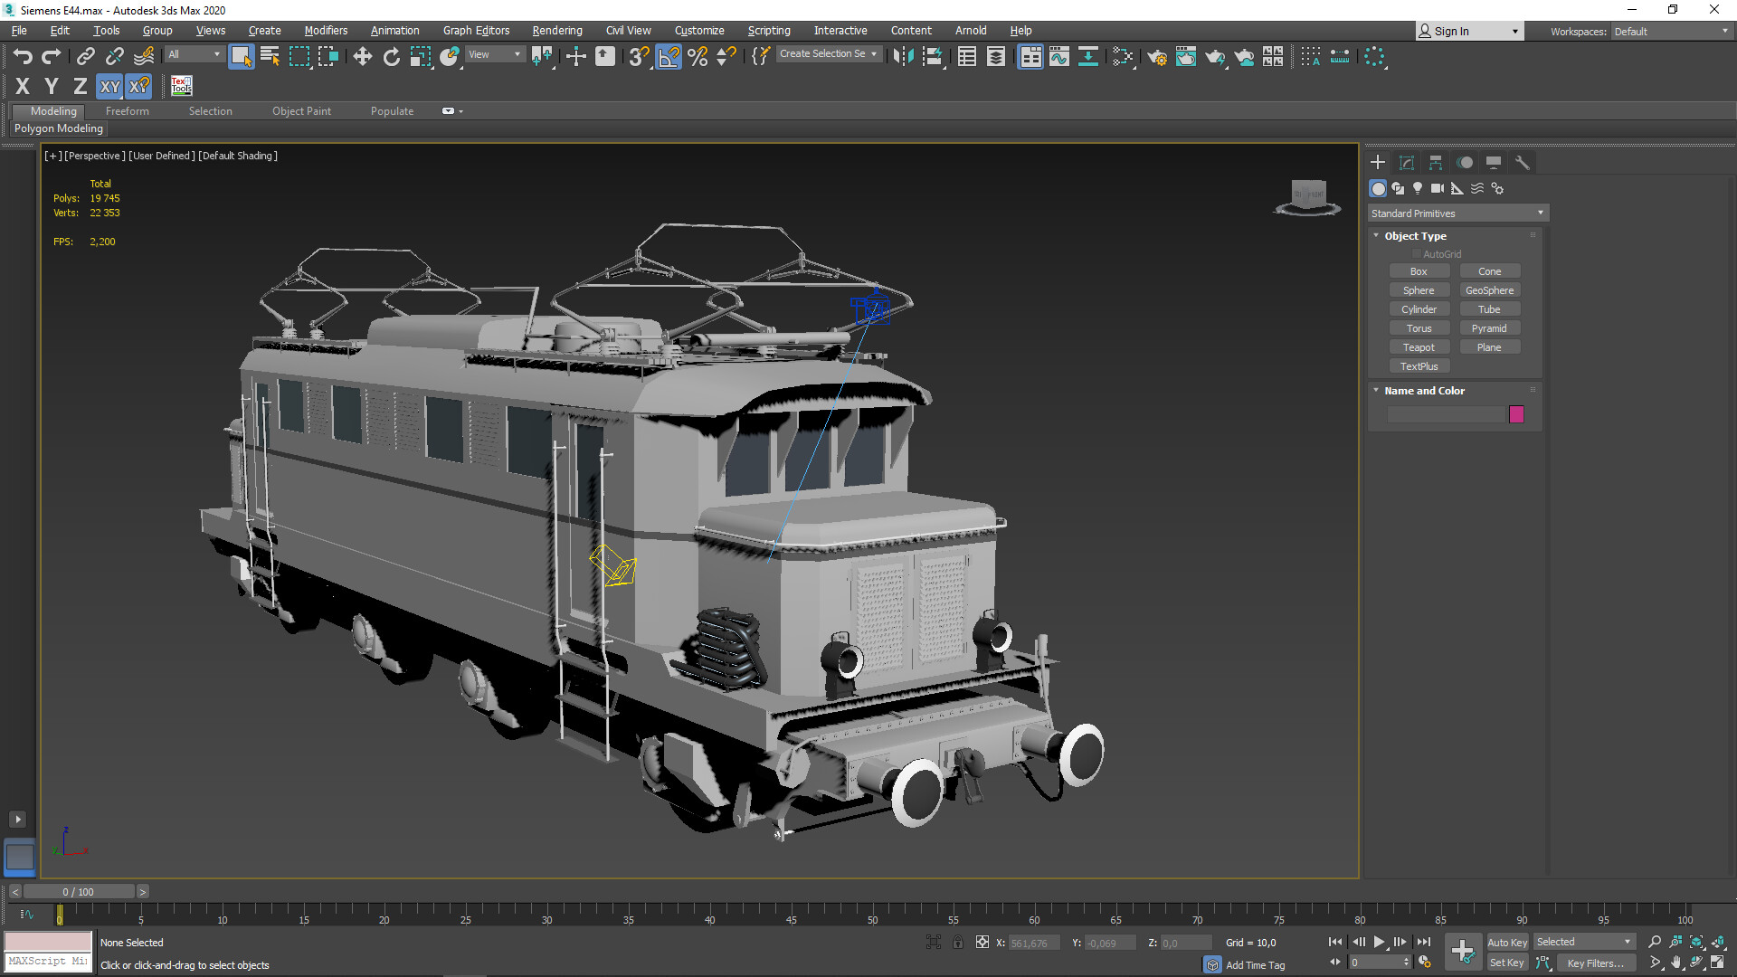Click inside the MAXScript Mini Listener field
1737x977 pixels.
(47, 960)
